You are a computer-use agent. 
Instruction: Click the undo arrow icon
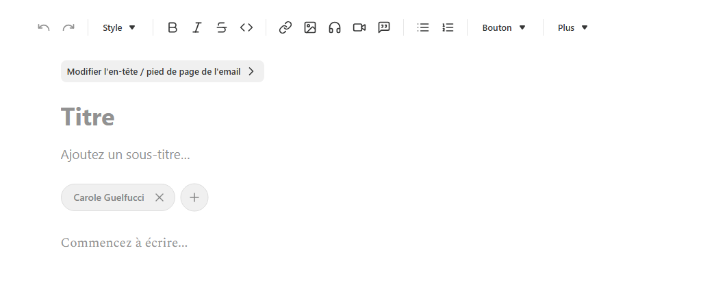44,27
